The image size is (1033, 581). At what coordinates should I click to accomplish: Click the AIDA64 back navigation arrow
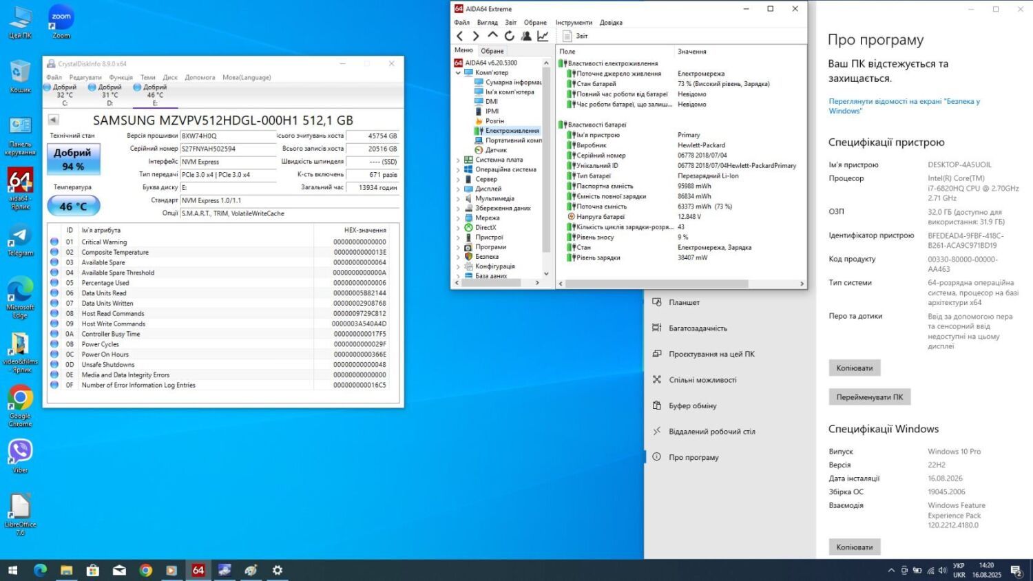click(460, 36)
